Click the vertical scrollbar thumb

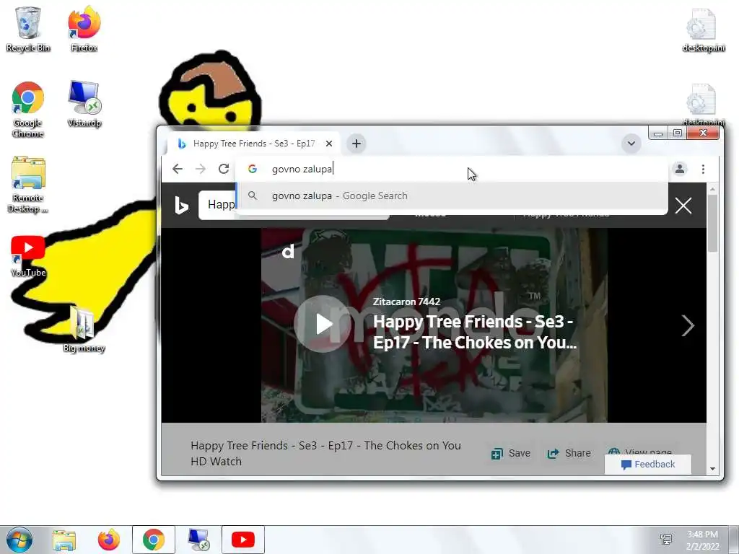pos(712,224)
